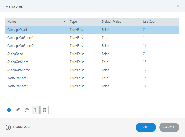The height and width of the screenshot is (137, 185).
Task: Select the SheepDead variable row
Action: [92, 54]
